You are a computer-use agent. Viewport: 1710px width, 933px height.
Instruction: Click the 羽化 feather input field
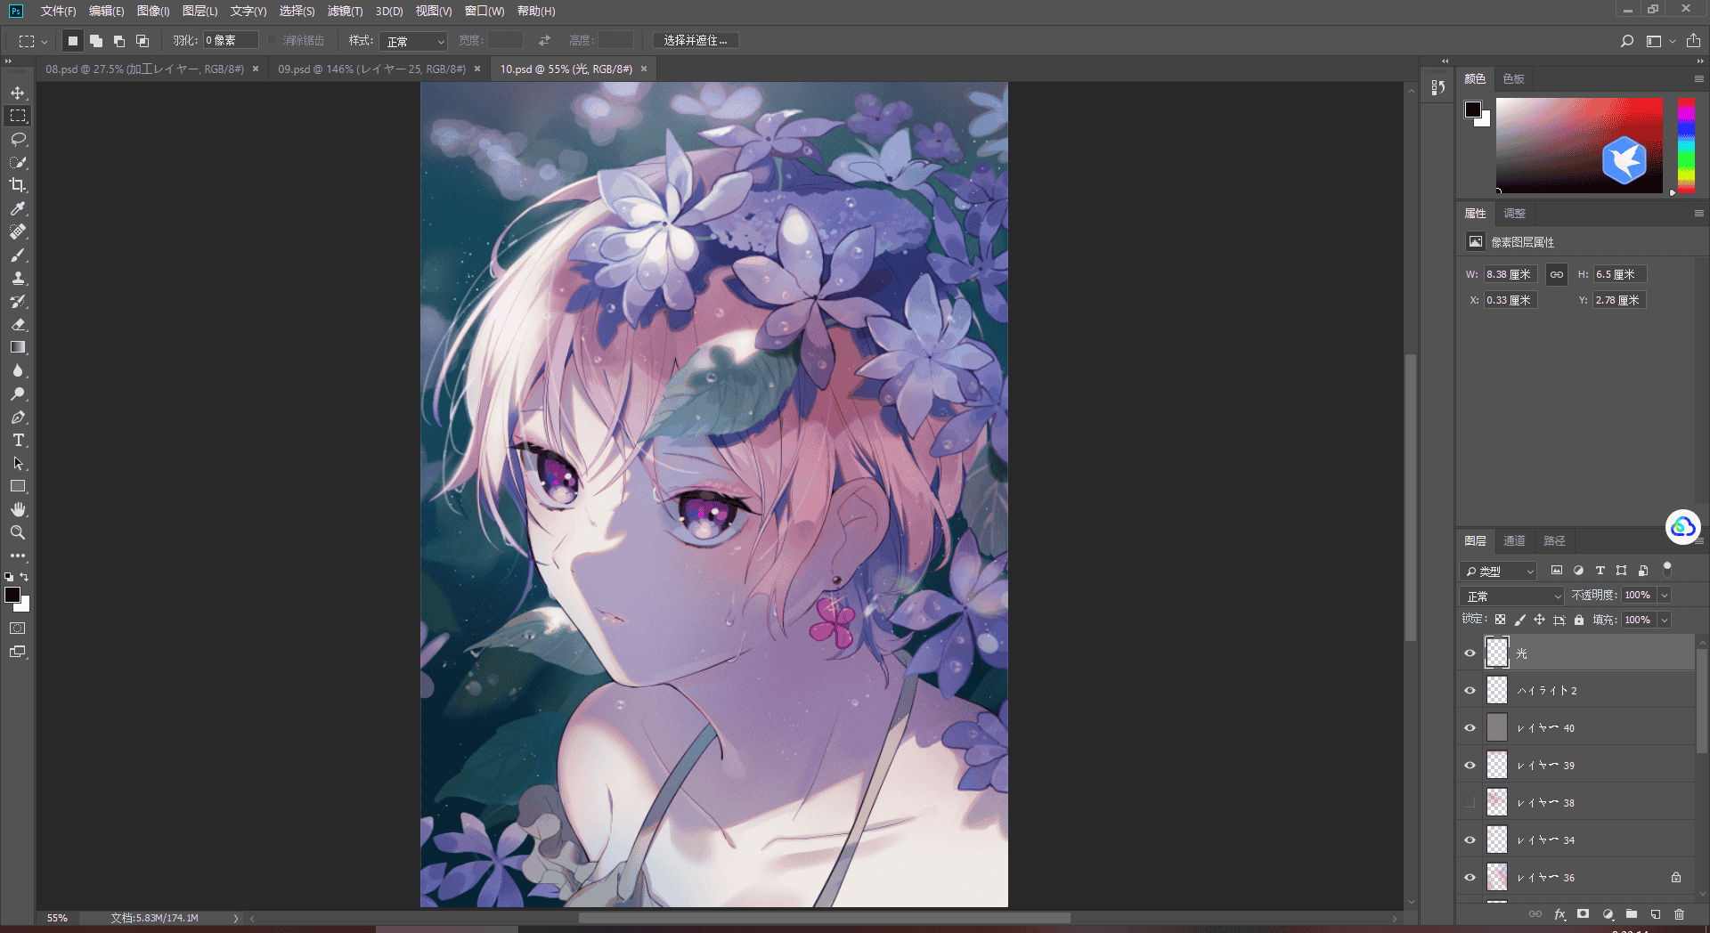coord(231,40)
